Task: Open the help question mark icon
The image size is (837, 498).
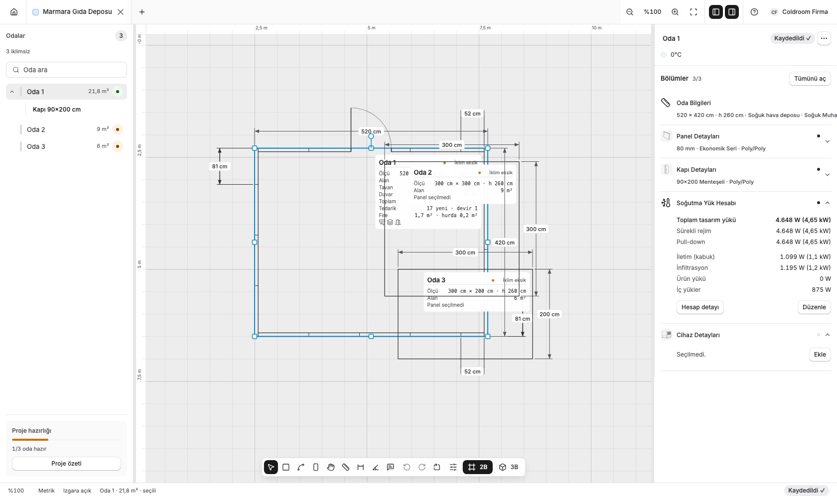Action: 754,12
